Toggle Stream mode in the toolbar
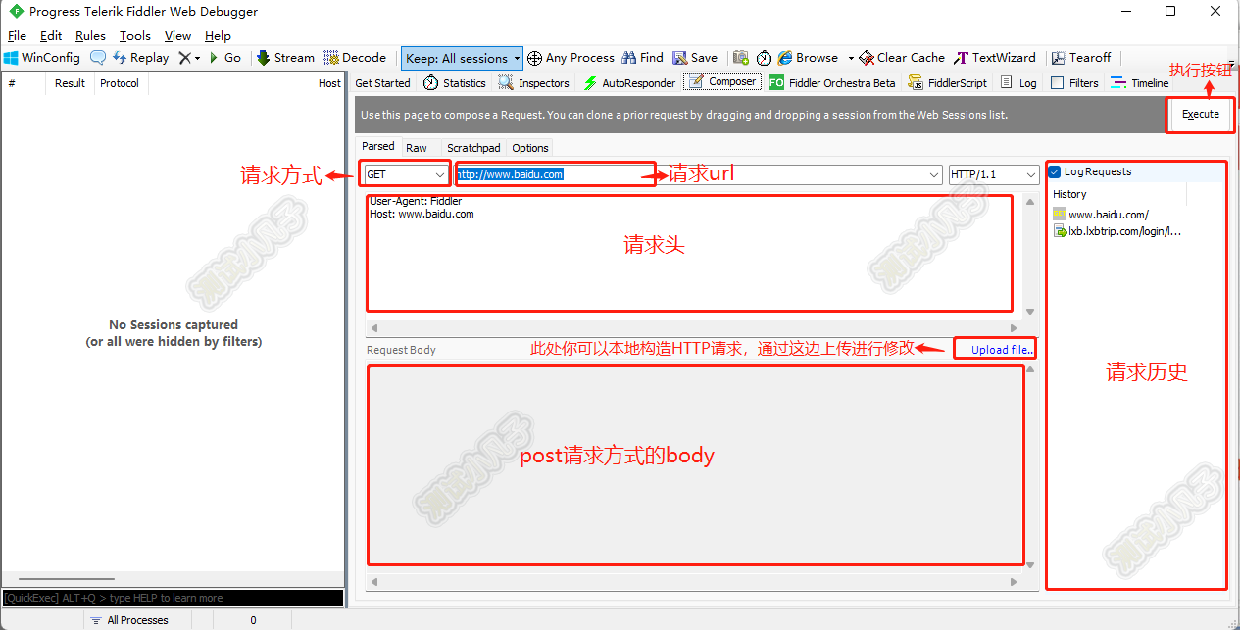 click(x=285, y=58)
